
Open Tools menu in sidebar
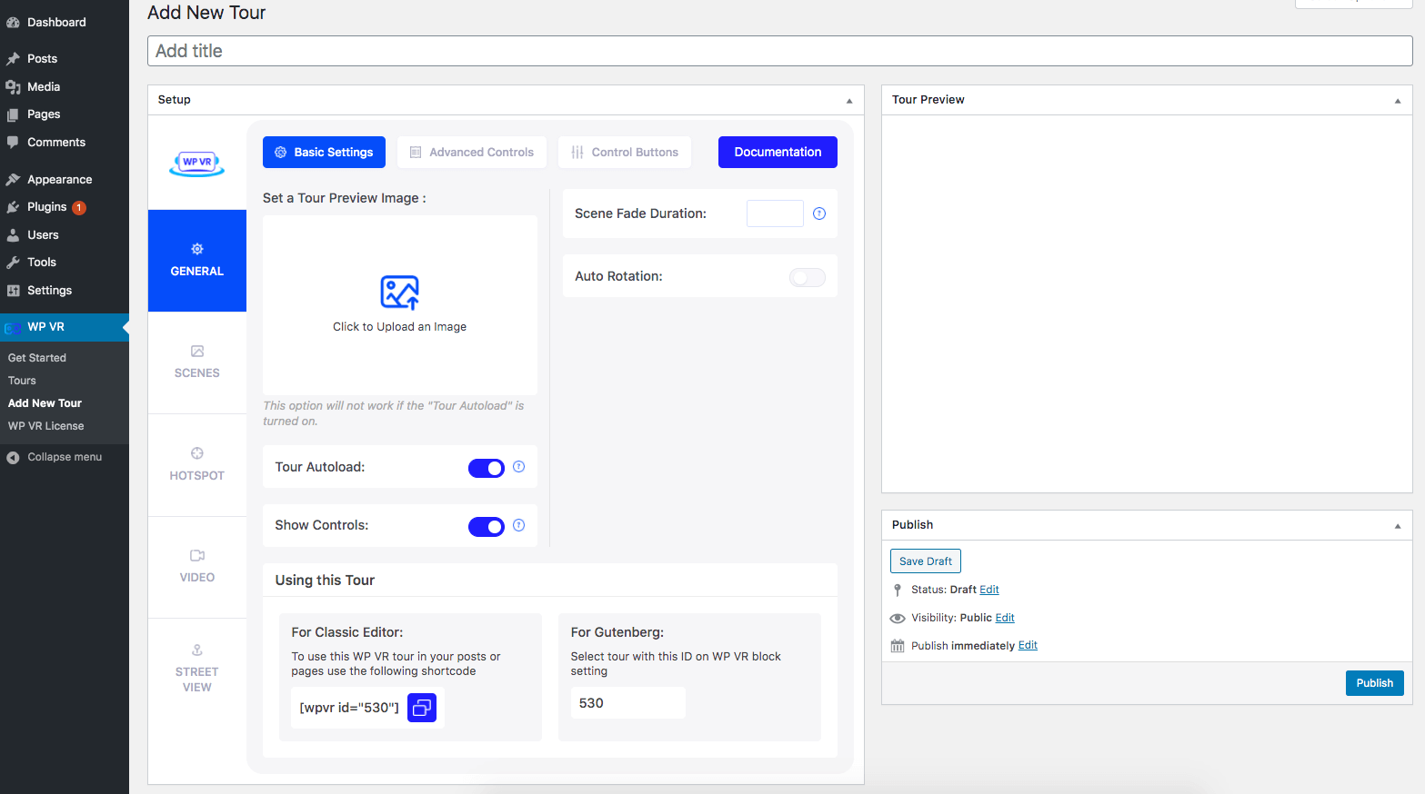[x=65, y=263]
